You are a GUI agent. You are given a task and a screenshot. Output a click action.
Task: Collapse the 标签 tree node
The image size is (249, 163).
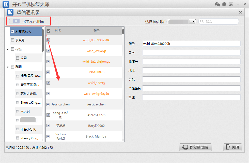tap(8, 49)
